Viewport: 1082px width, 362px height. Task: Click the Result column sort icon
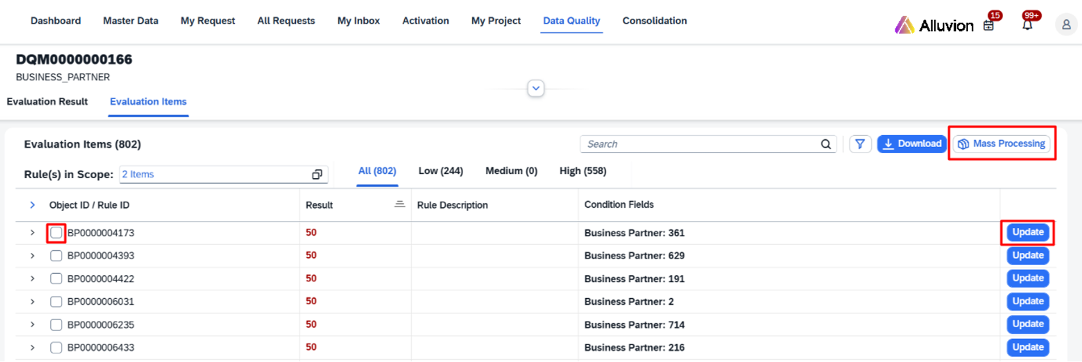(x=399, y=205)
